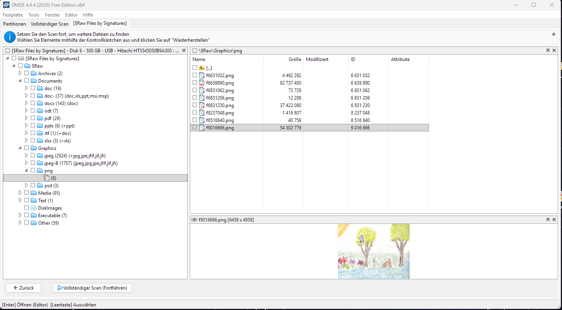
Task: Click the Other folder icon
Action: (x=33, y=223)
